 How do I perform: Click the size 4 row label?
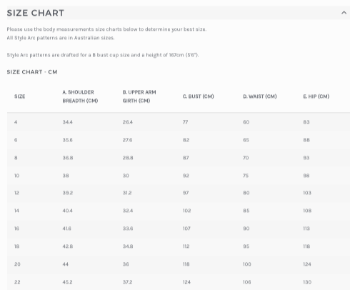pos(16,122)
